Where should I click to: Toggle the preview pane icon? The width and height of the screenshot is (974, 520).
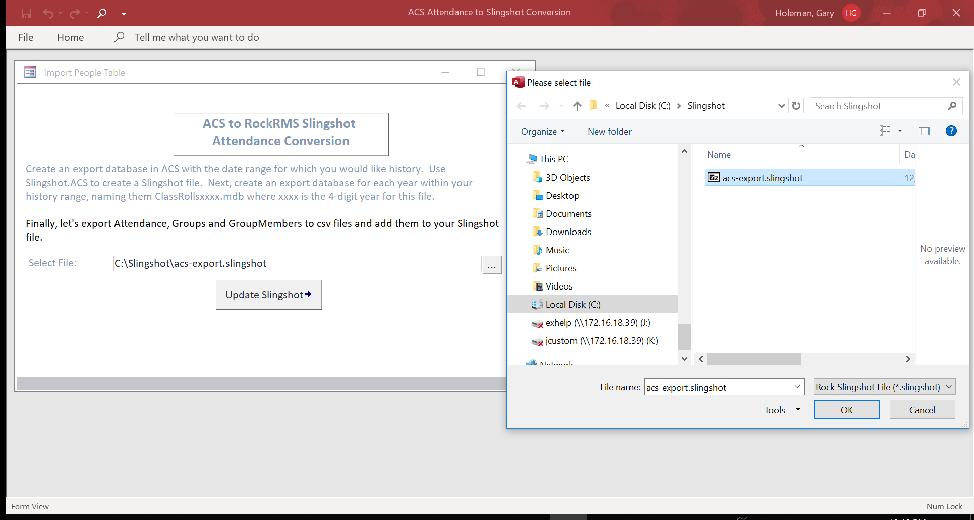pos(924,131)
